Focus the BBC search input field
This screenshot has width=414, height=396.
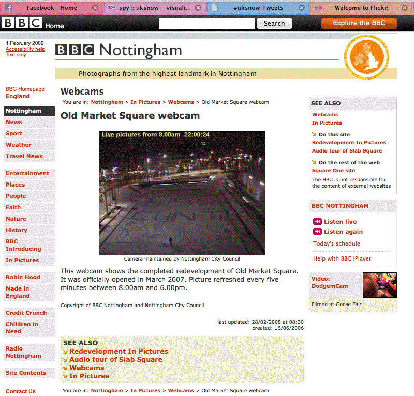click(x=206, y=23)
